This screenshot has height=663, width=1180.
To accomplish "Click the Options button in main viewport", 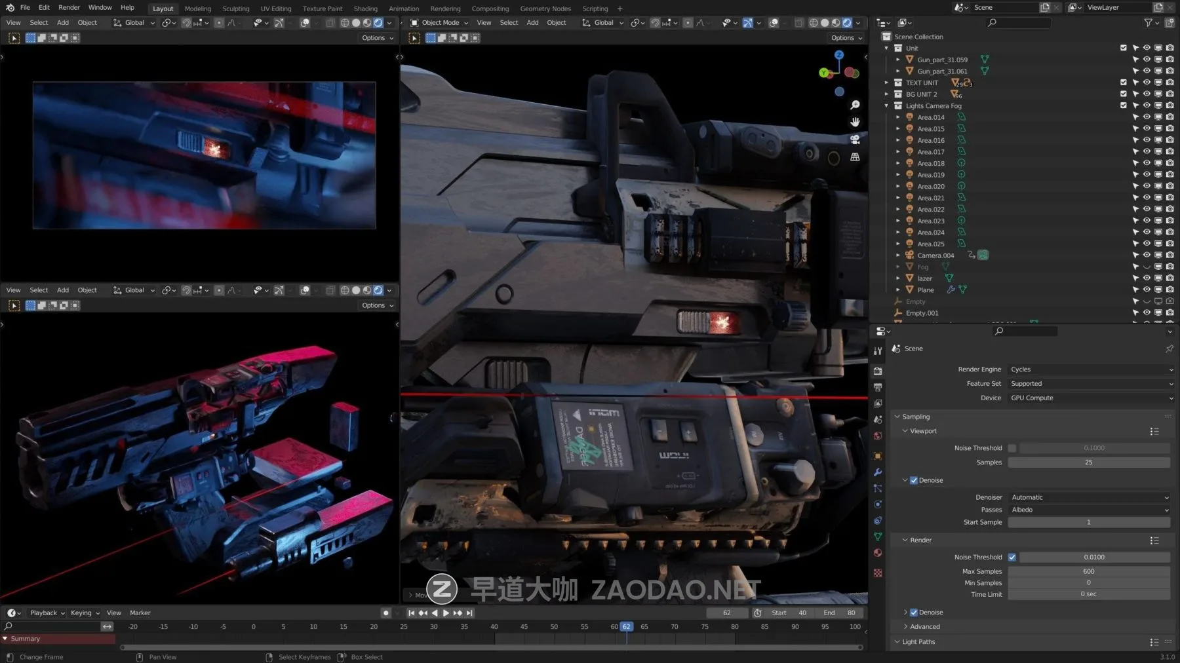I will 846,38.
